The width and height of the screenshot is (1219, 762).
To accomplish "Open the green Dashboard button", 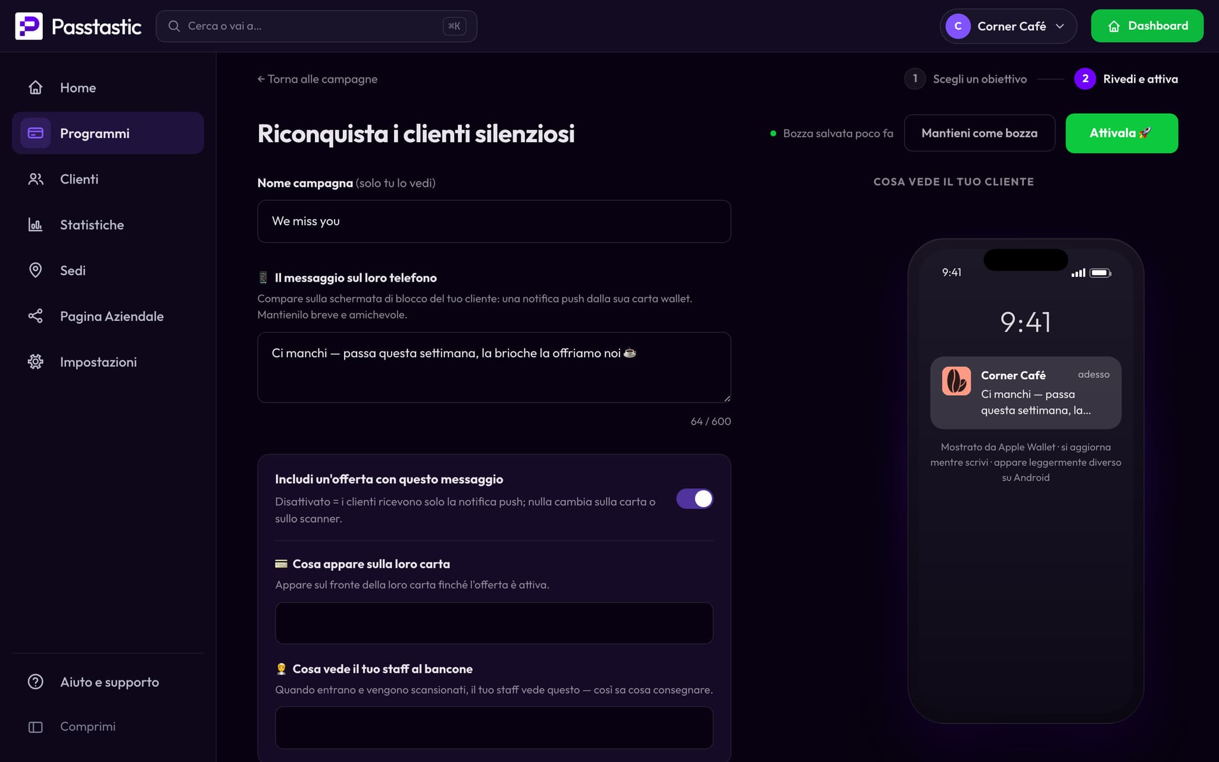I will pyautogui.click(x=1147, y=26).
